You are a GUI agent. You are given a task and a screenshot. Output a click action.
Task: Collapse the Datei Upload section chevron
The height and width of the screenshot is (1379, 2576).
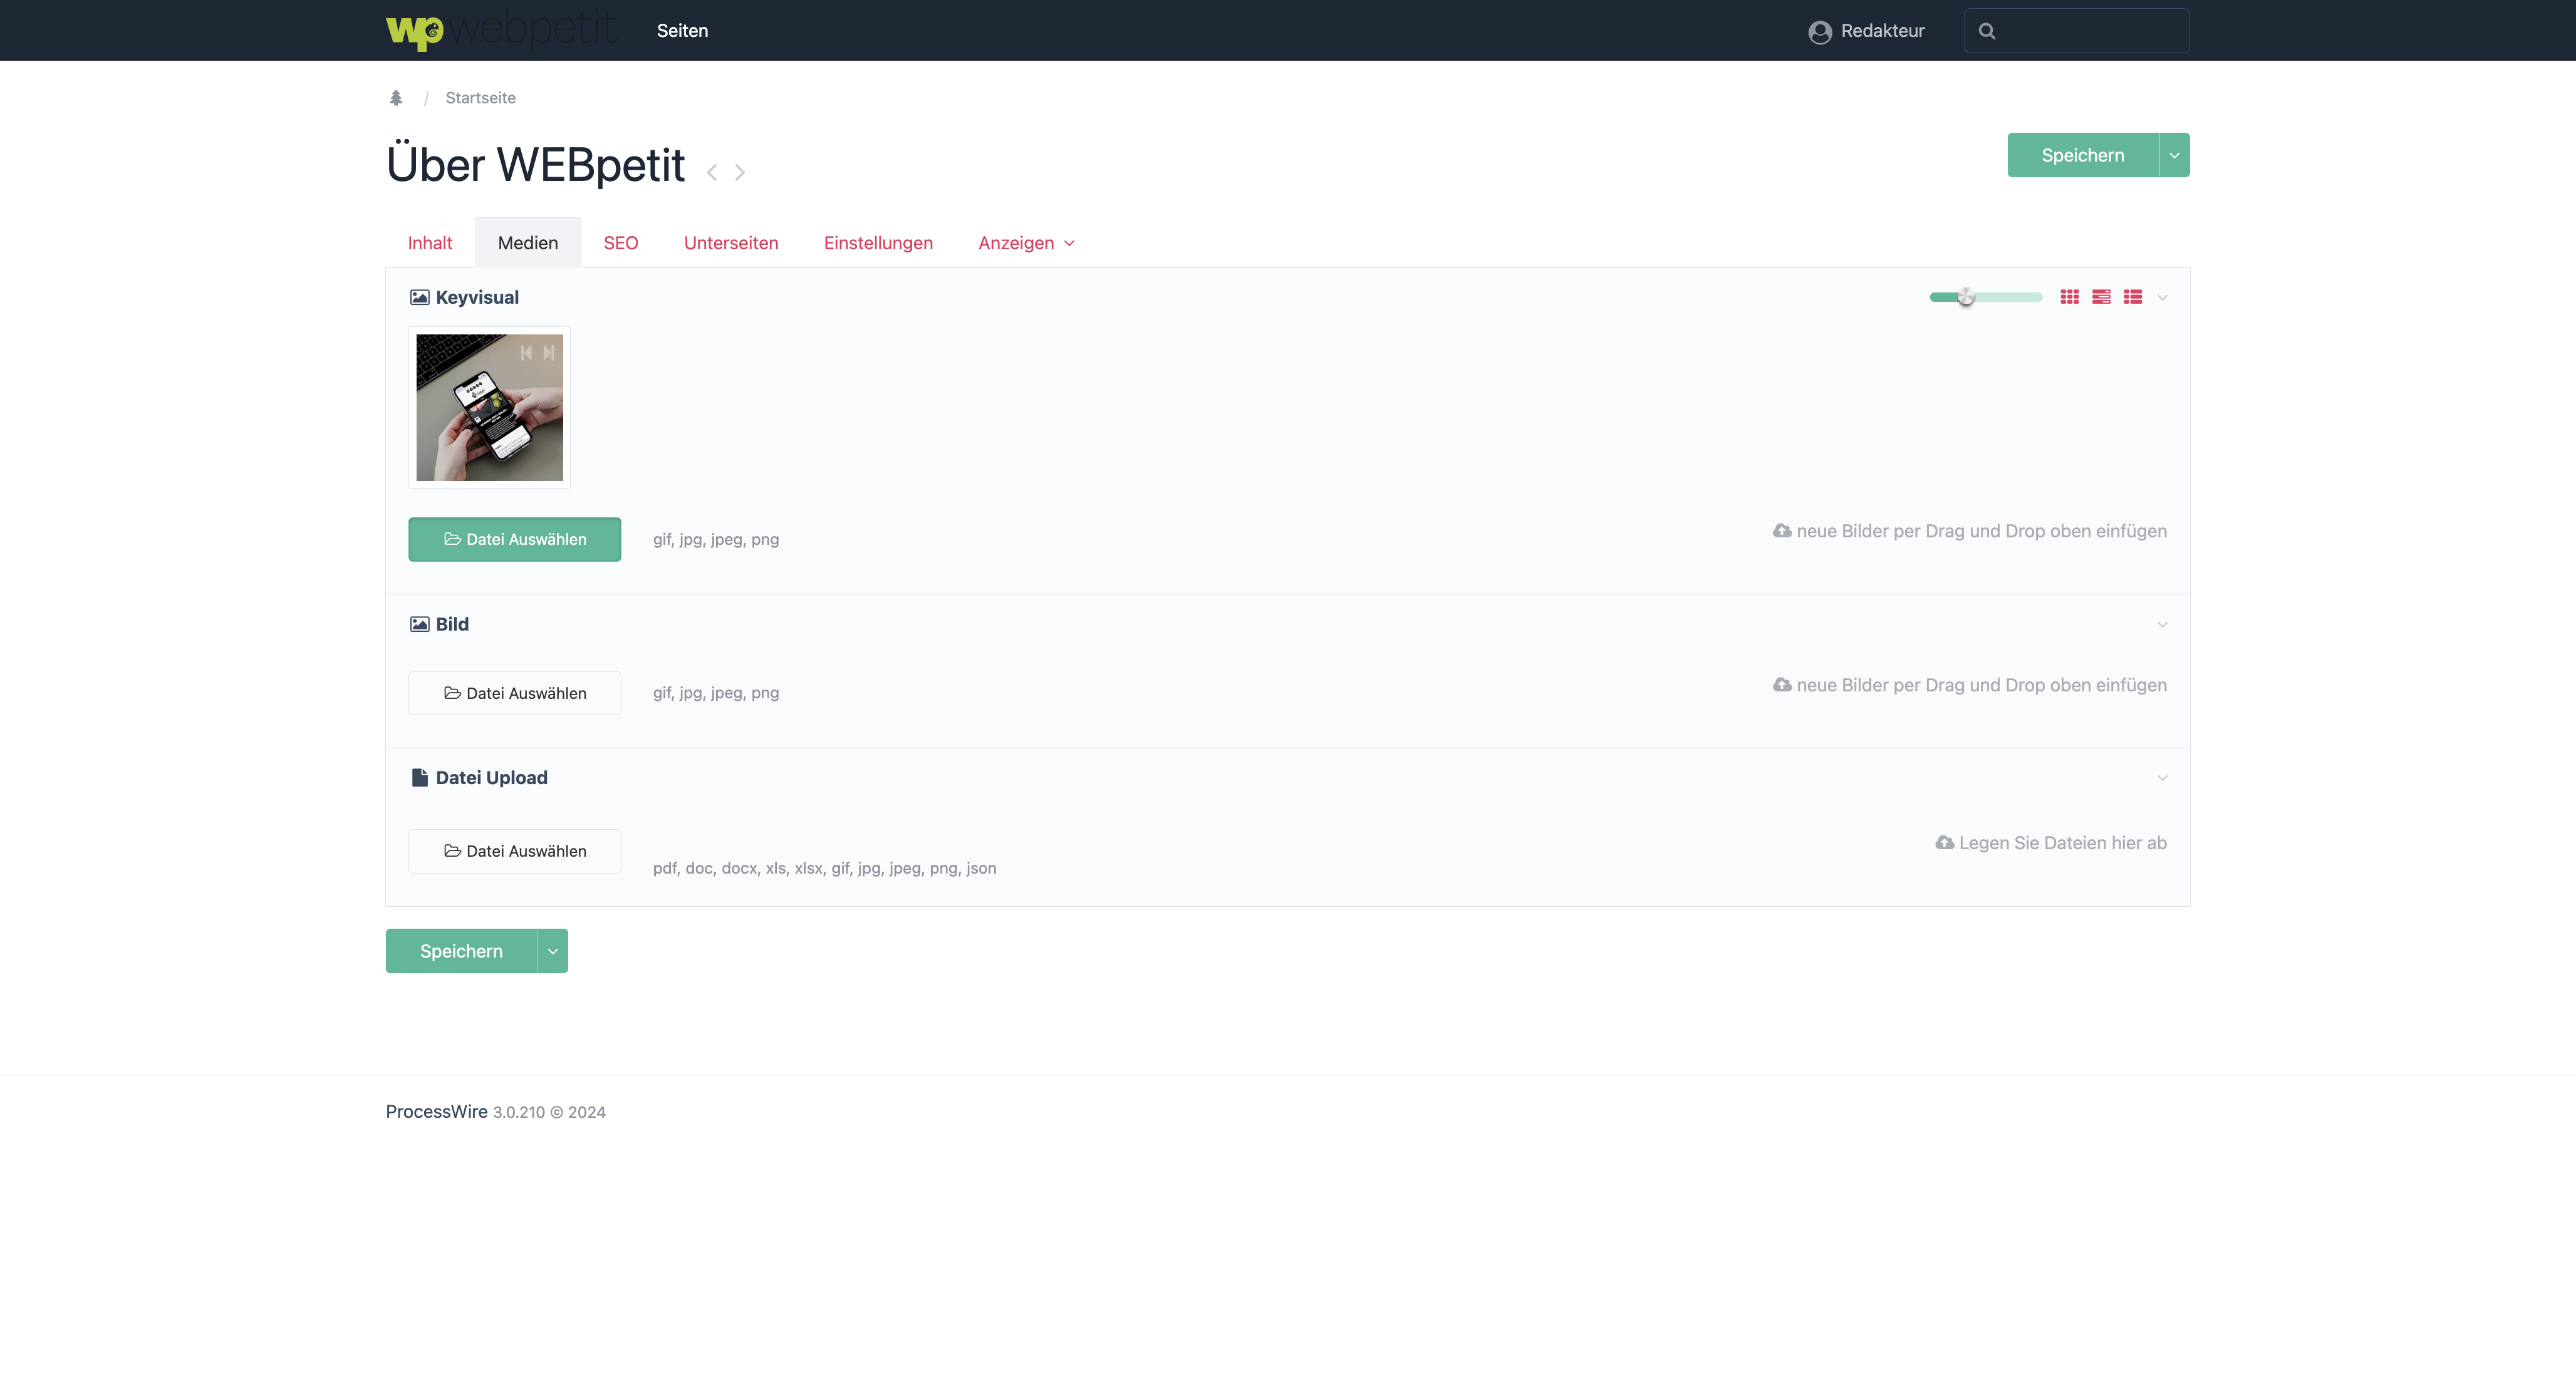(x=2162, y=778)
